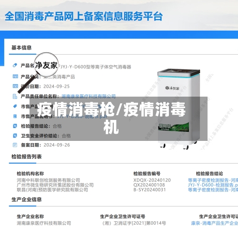Viewport: 238px width, 238px height.
Task: Click manufacturer name under 生产企业名称
Action: (x=44, y=223)
